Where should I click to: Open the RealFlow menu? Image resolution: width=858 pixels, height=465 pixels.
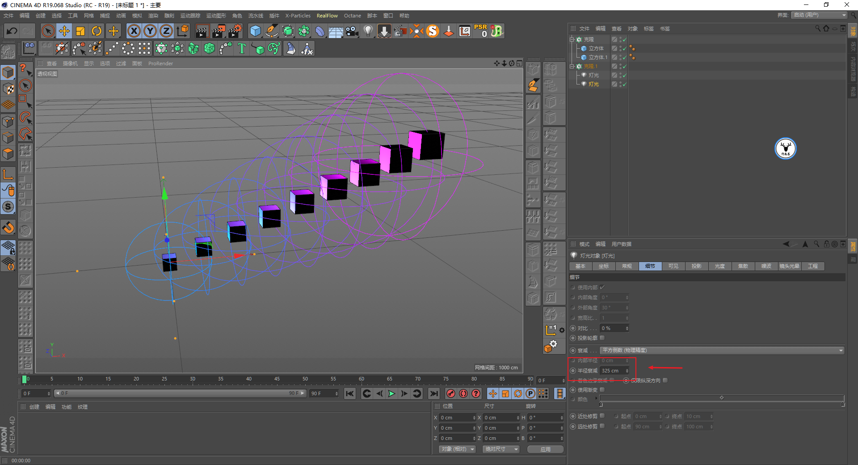327,16
